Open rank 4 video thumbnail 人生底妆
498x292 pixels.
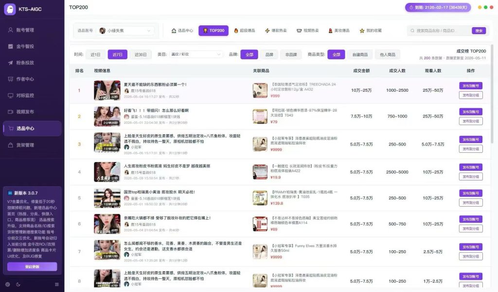tap(107, 172)
